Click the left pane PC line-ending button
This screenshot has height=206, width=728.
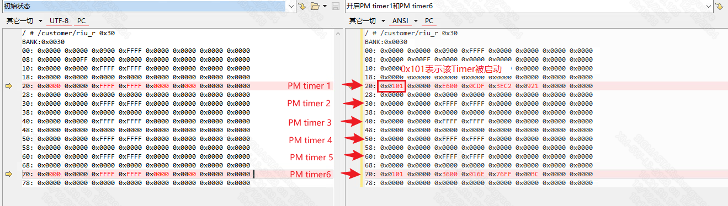[81, 21]
